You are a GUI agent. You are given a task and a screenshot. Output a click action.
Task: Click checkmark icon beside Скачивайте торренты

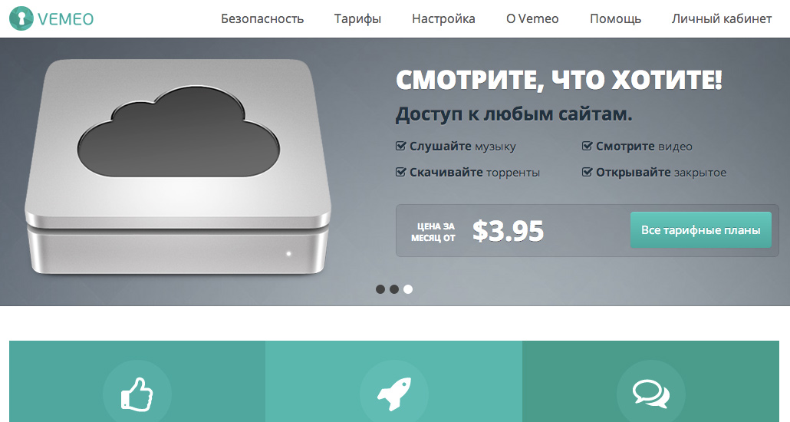point(401,173)
